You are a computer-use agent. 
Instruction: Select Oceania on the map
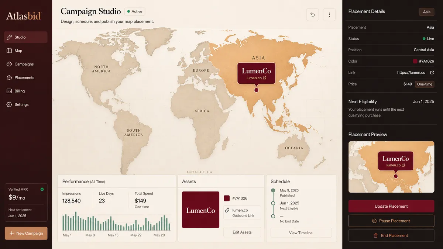294,148
